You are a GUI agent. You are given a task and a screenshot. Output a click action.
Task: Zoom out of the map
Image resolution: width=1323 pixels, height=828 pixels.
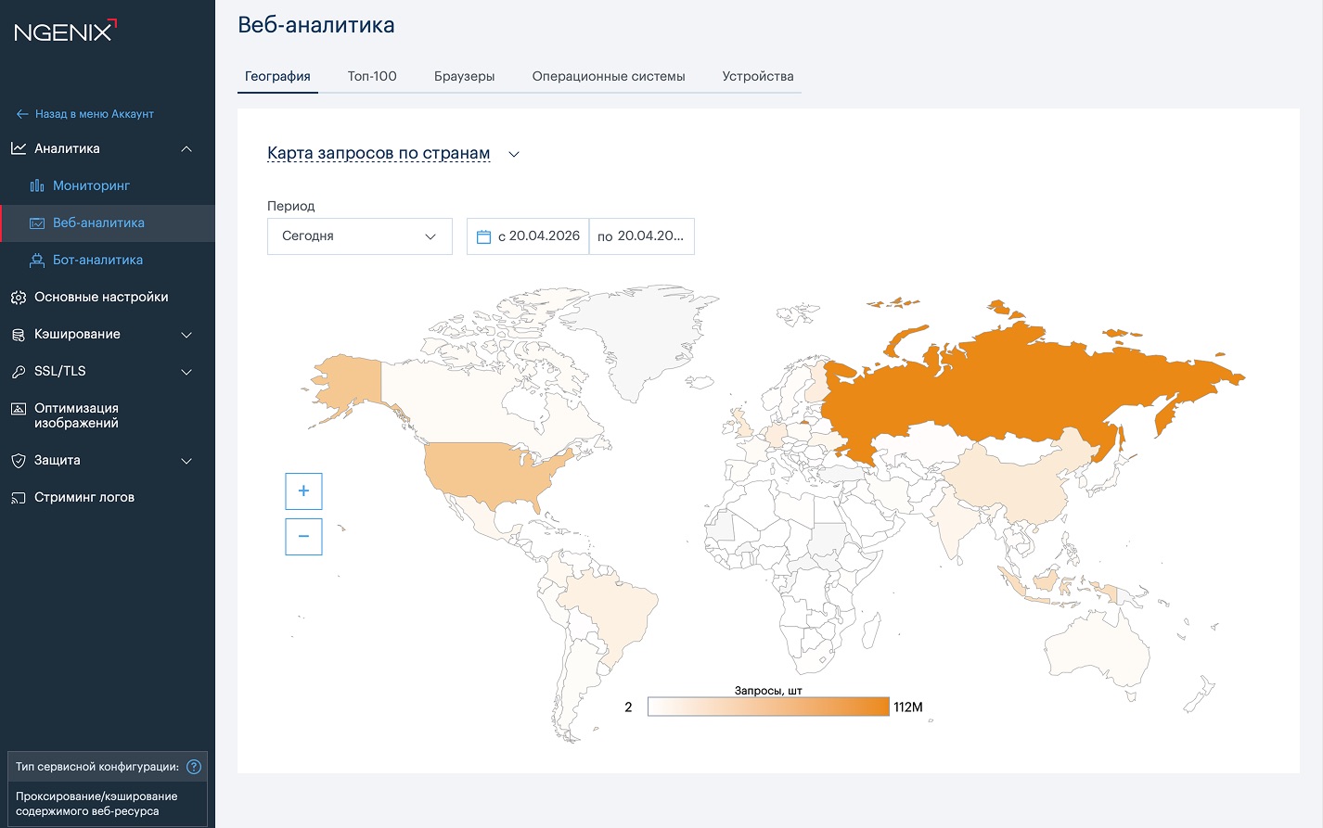point(303,537)
